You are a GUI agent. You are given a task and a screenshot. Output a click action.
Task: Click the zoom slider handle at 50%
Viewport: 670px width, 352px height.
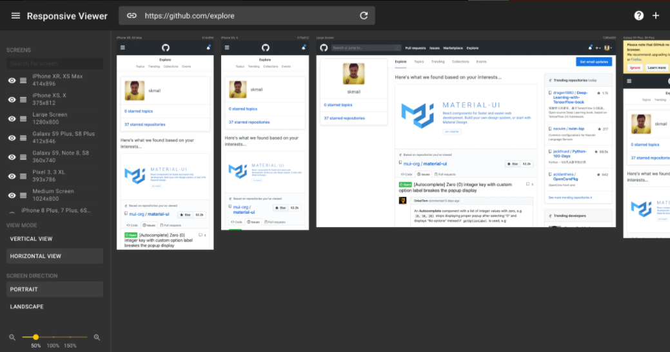pos(36,337)
